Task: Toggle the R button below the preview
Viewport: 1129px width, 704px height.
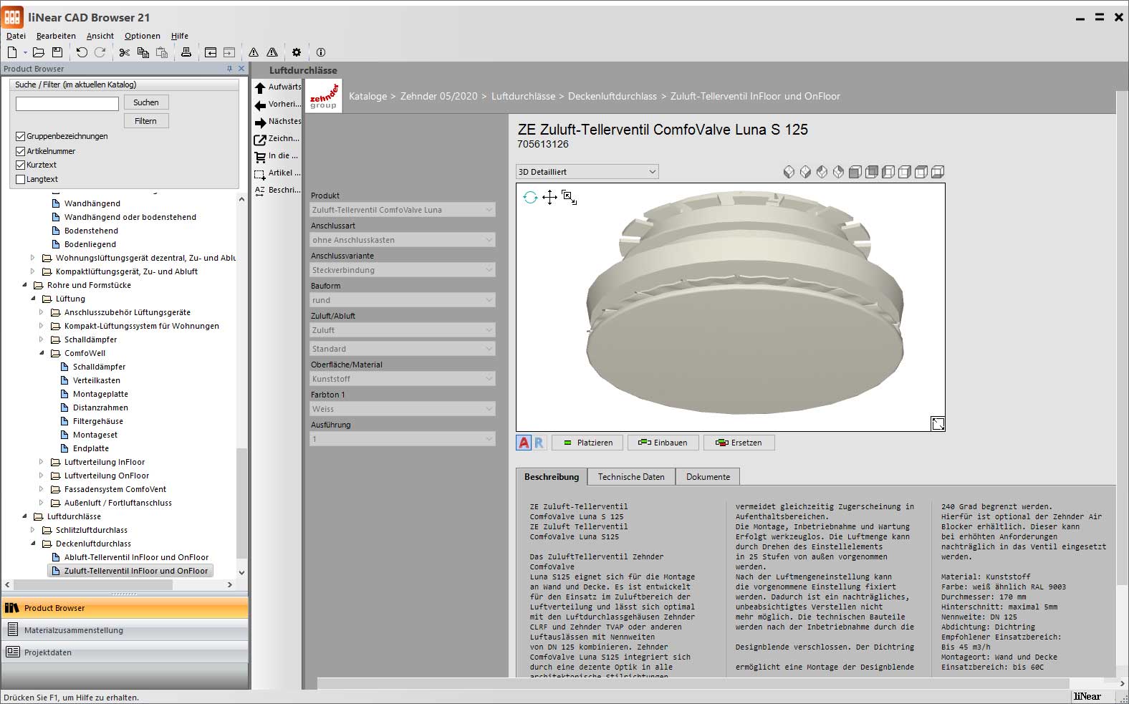Action: 539,443
